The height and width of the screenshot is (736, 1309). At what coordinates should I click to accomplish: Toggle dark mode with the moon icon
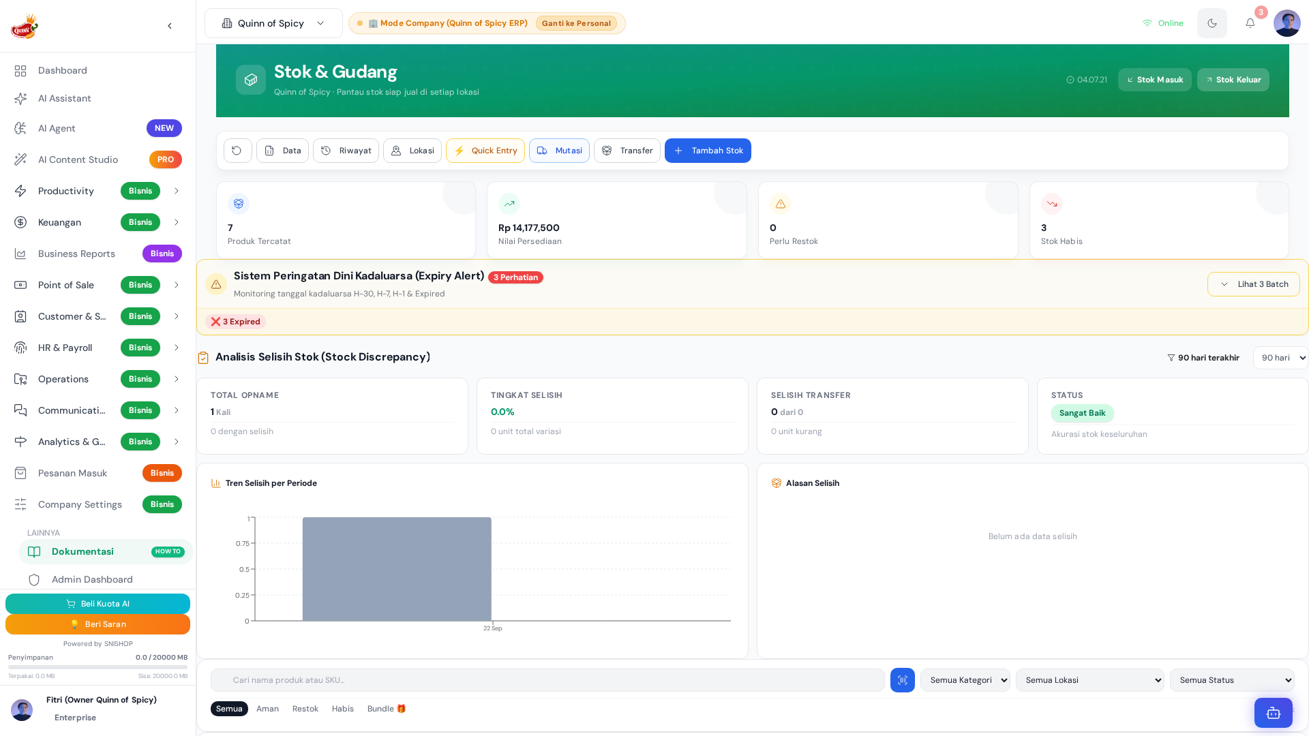click(x=1212, y=23)
